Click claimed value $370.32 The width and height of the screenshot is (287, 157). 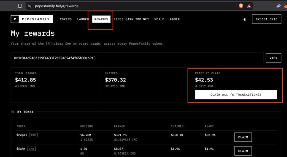116,80
